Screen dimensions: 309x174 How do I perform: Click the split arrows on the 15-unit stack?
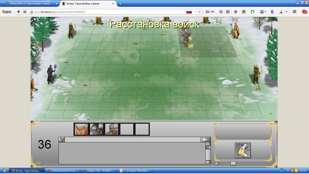tap(116, 126)
